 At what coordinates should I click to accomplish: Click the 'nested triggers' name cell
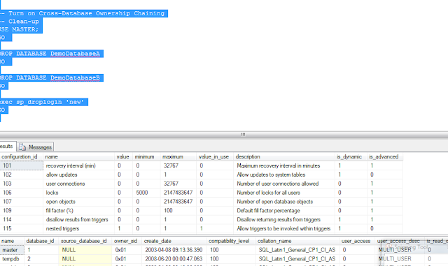78,229
